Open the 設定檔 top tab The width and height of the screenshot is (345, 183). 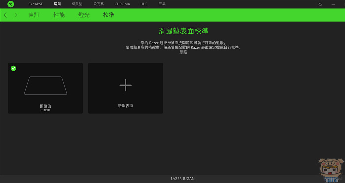tap(99, 4)
